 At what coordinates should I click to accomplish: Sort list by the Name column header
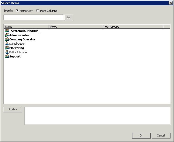point(26,27)
